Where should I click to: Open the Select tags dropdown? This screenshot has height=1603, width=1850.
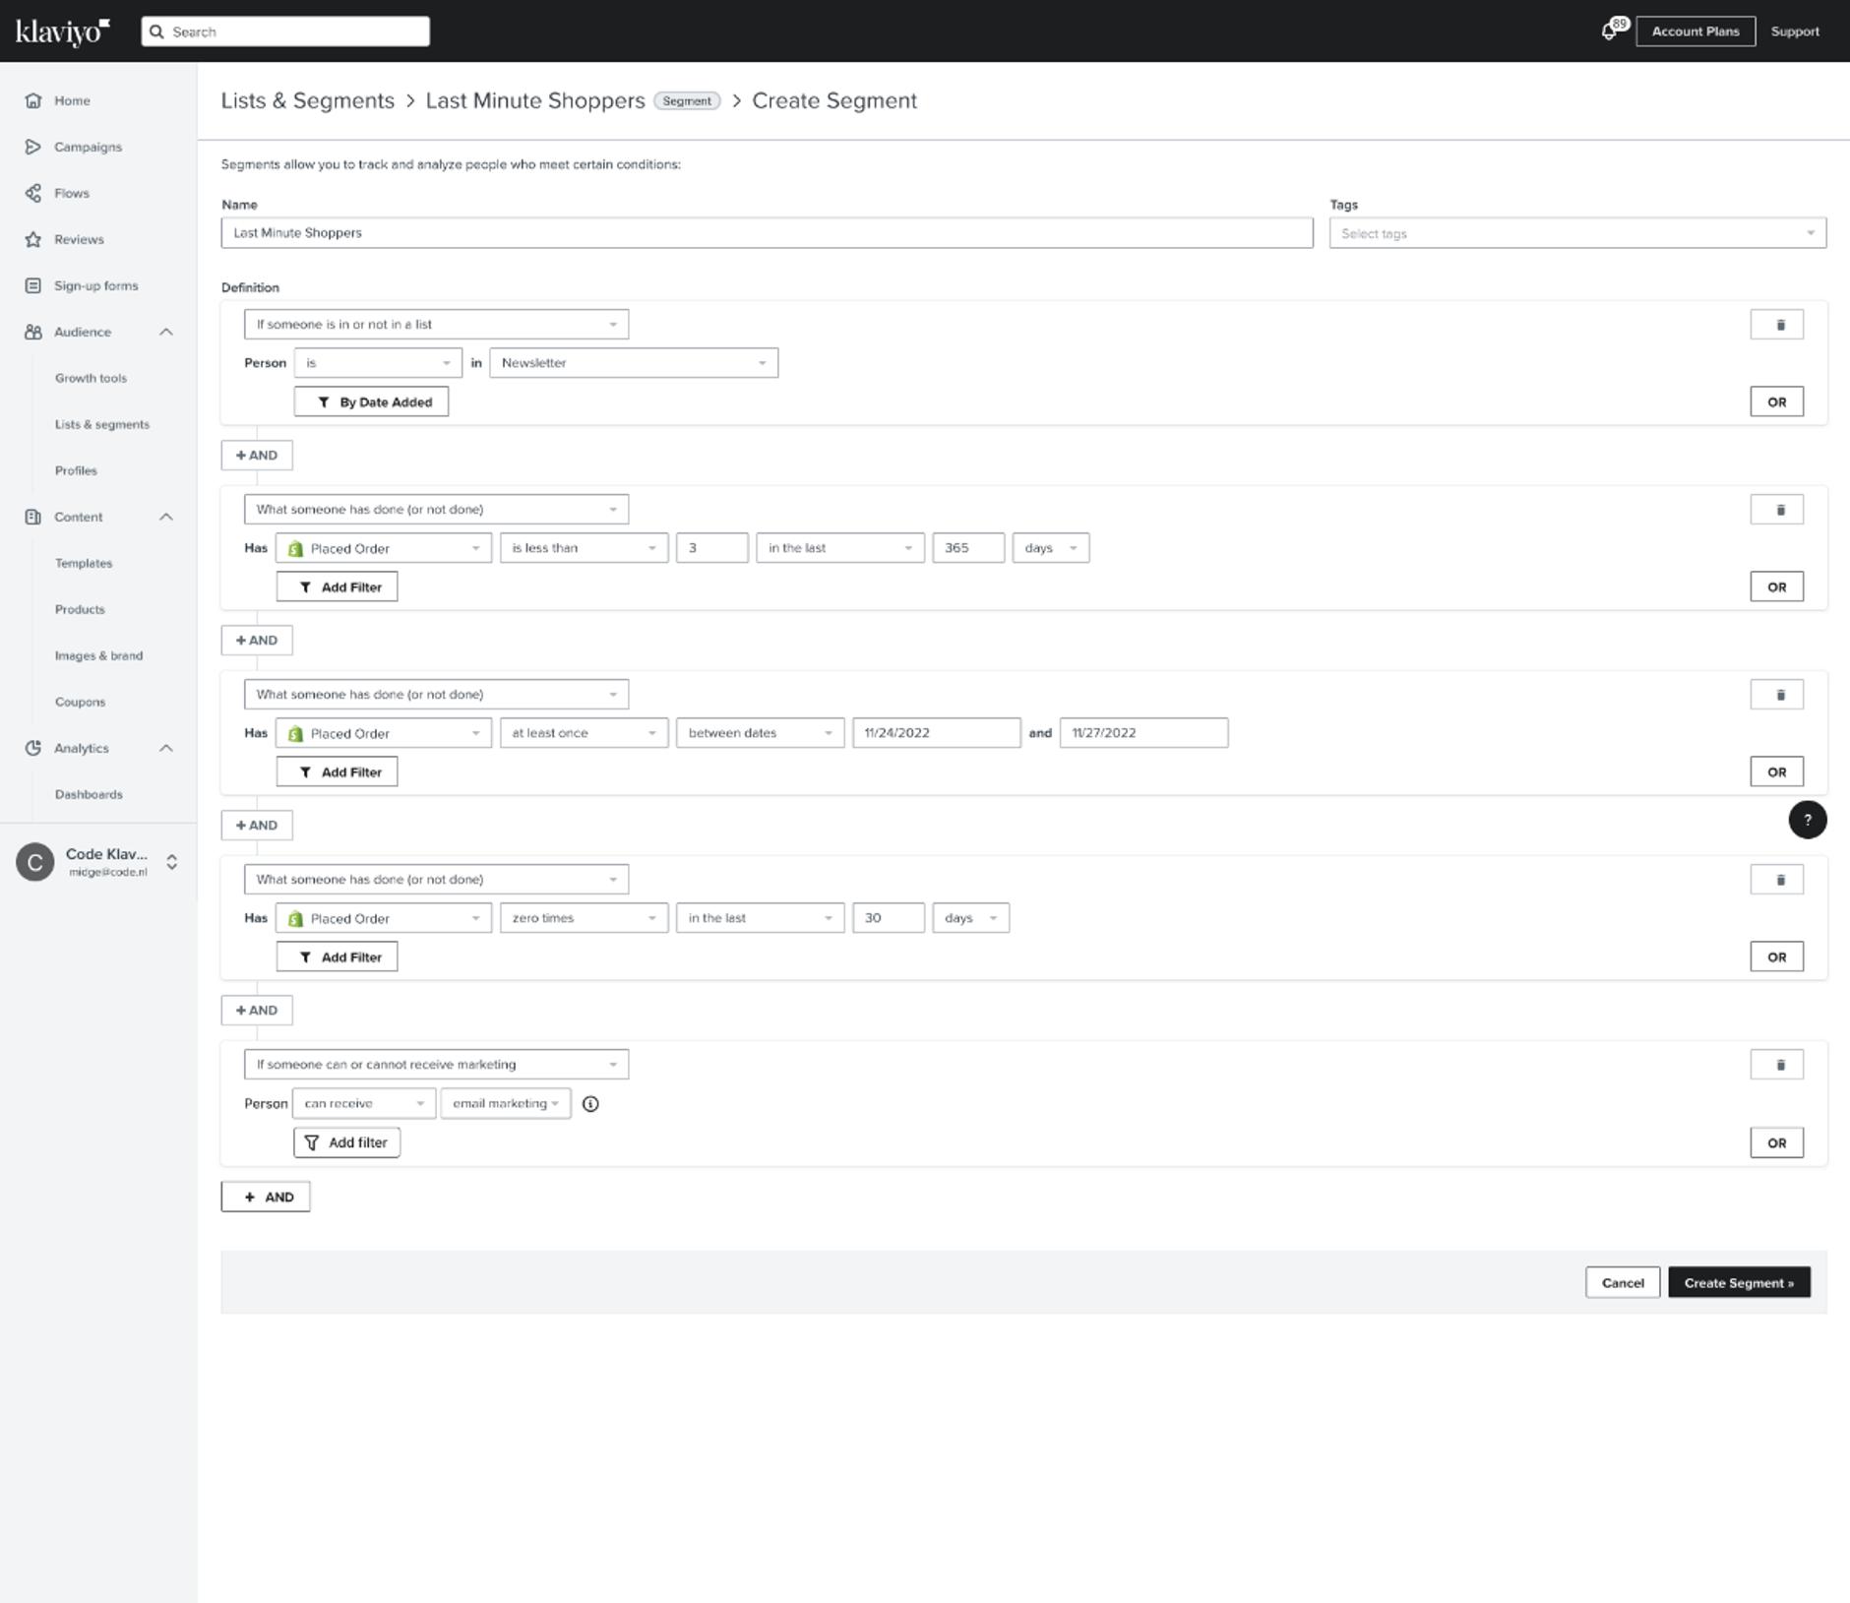[1577, 233]
